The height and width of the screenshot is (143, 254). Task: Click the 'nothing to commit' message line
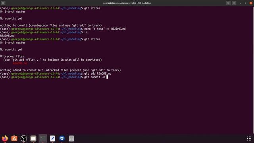pos(51,25)
